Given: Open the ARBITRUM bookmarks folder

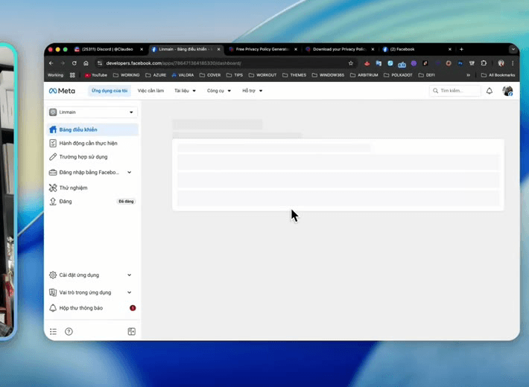Looking at the screenshot, I should pyautogui.click(x=364, y=75).
